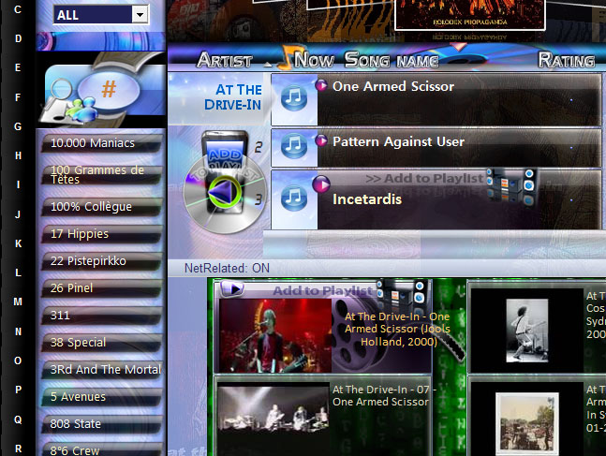Jump to letter F in alphabet index
The height and width of the screenshot is (456, 606).
pos(18,97)
